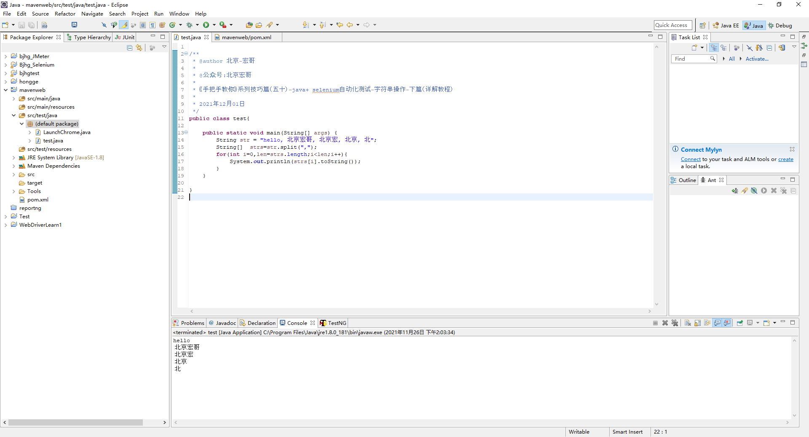Image resolution: width=809 pixels, height=437 pixels.
Task: Go to Last Edit Location icon
Action: [340, 25]
